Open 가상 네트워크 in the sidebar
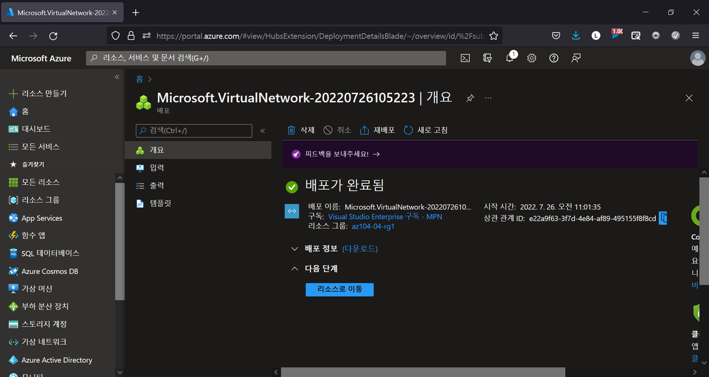The image size is (709, 377). 37,342
